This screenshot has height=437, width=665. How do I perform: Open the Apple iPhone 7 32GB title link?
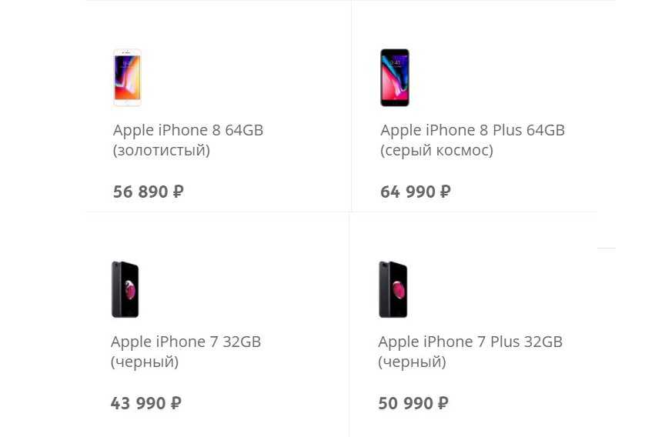click(x=185, y=342)
